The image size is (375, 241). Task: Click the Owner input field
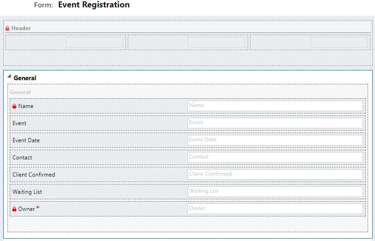tap(275, 209)
